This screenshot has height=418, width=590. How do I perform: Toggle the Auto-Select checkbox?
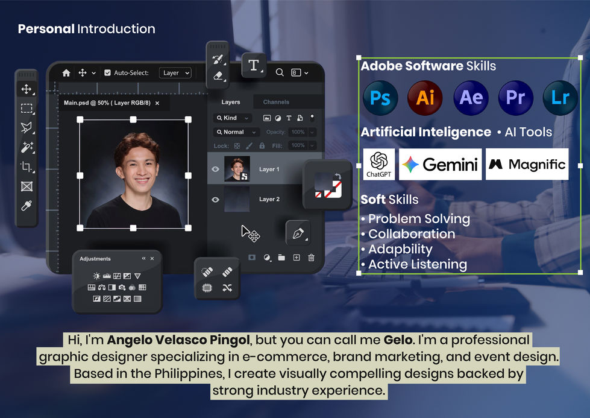tap(107, 72)
